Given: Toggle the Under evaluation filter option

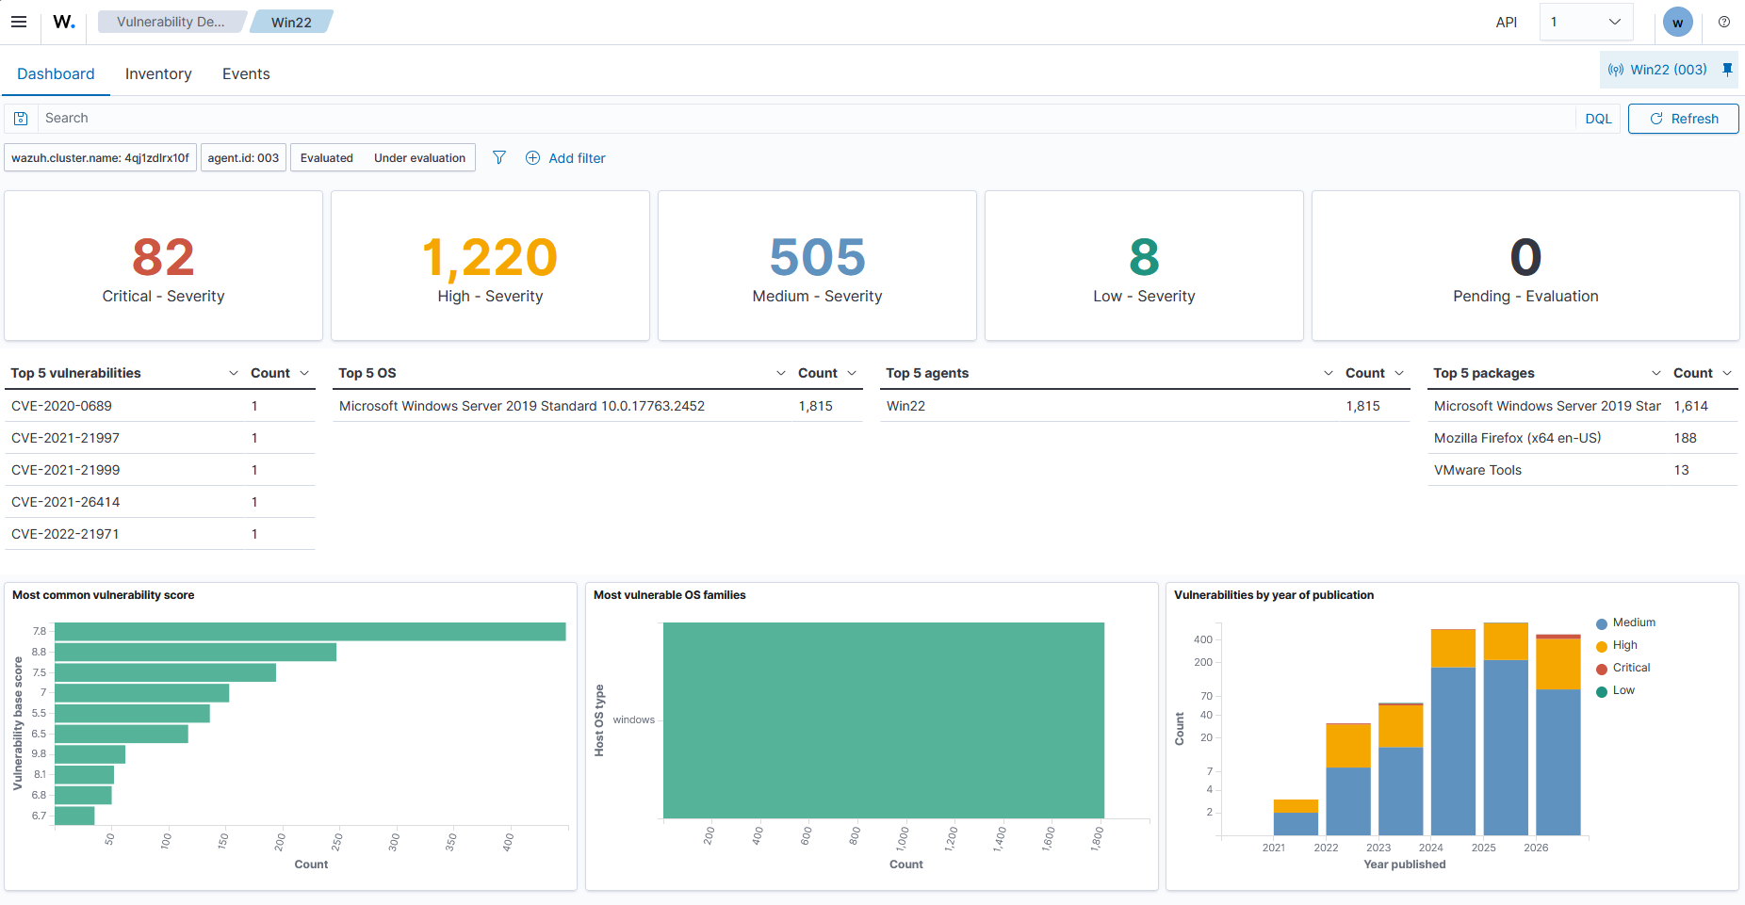Looking at the screenshot, I should 419,158.
